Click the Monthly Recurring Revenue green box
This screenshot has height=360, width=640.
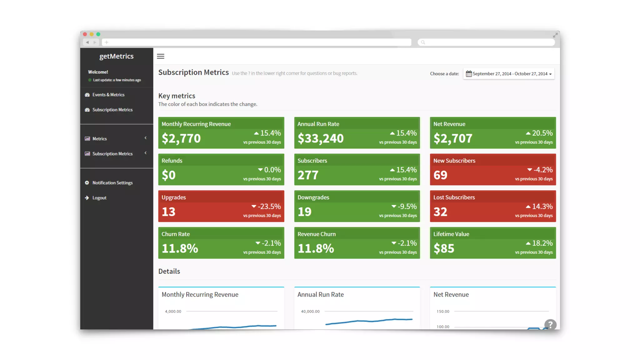tap(221, 133)
